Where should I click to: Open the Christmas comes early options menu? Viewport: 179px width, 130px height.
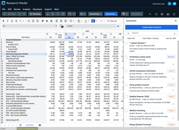(173, 65)
